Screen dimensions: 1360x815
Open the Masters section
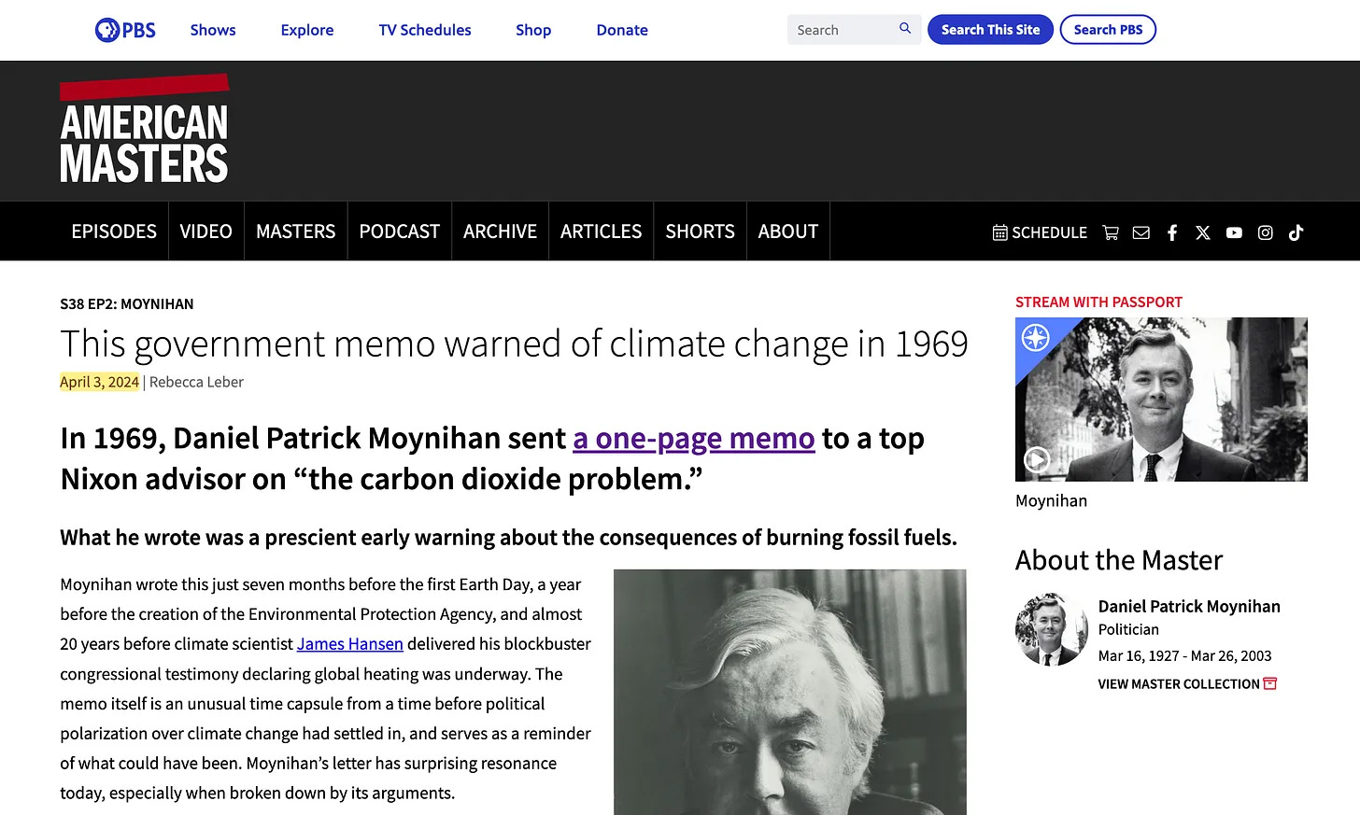[x=295, y=232]
